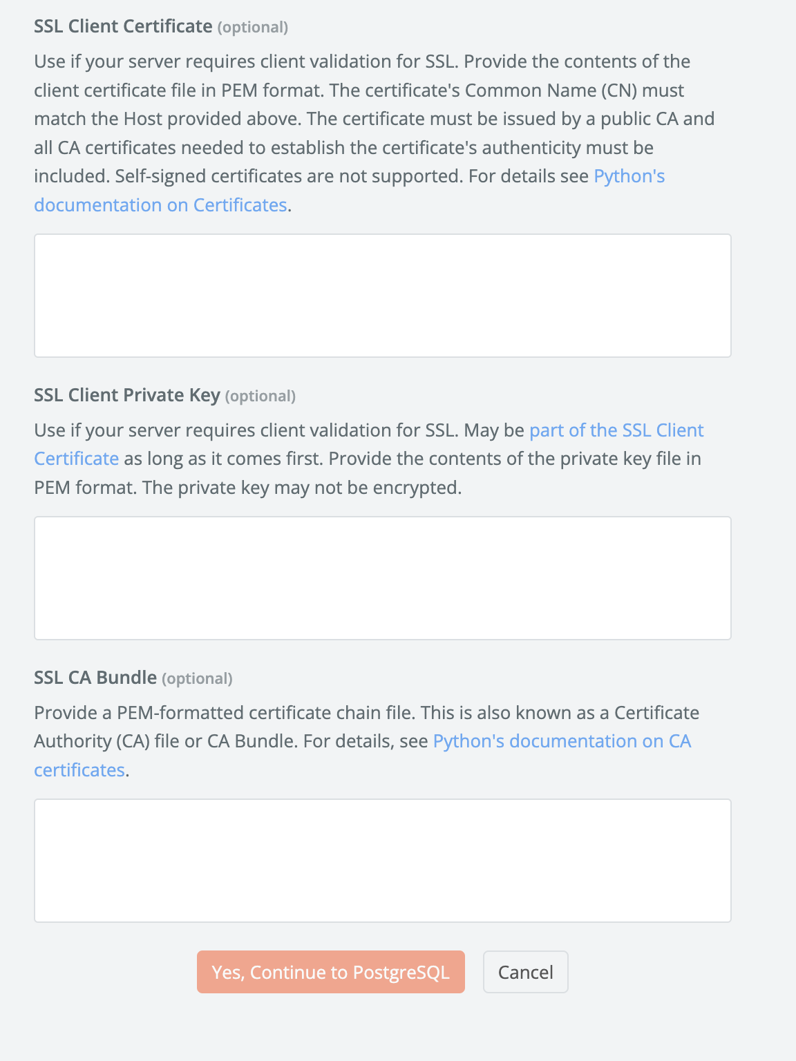
Task: Click '(optional)' next to SSL CA Bundle
Action: 197,679
